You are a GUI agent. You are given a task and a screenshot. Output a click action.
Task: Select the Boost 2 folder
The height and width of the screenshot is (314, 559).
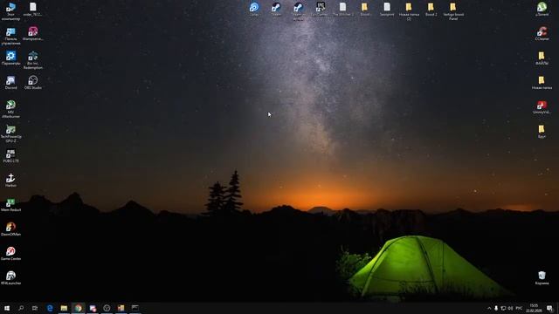431,10
